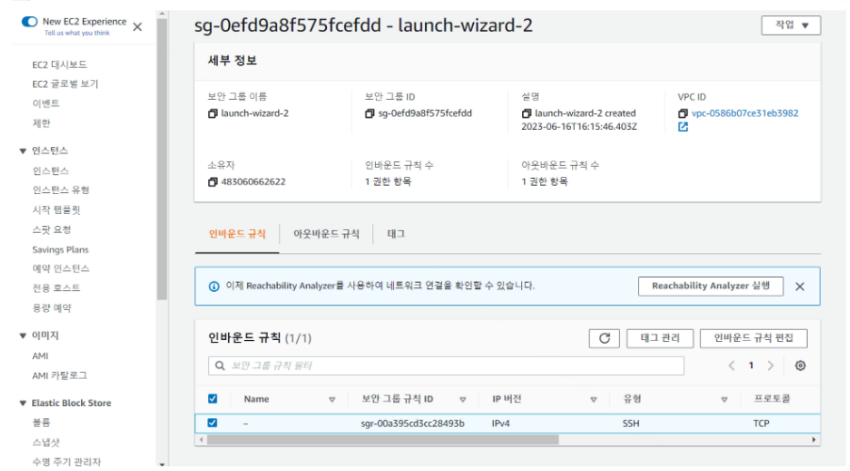Screen dimensions: 850x471
Task: Open the VPC external link icon
Action: click(x=683, y=127)
